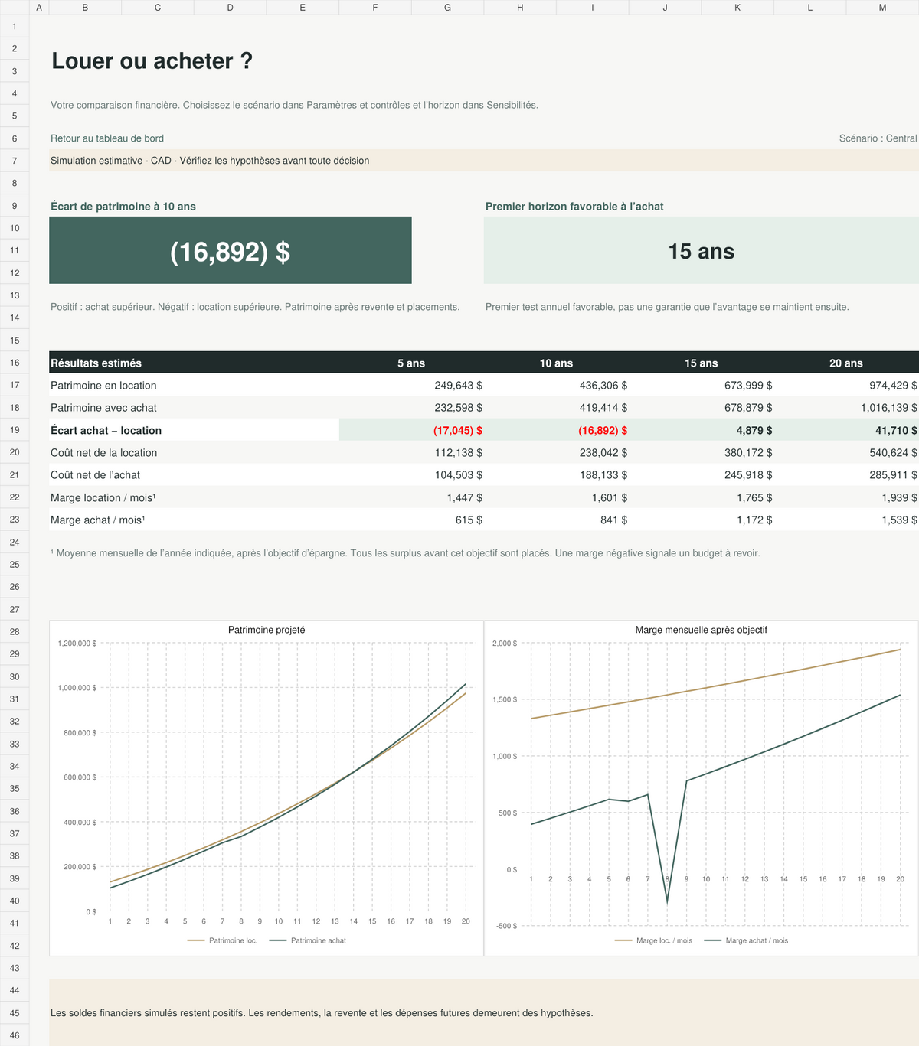Viewport: 919px width, 1046px height.
Task: Click the 'Écart achat – location' row label
Action: [x=106, y=431]
